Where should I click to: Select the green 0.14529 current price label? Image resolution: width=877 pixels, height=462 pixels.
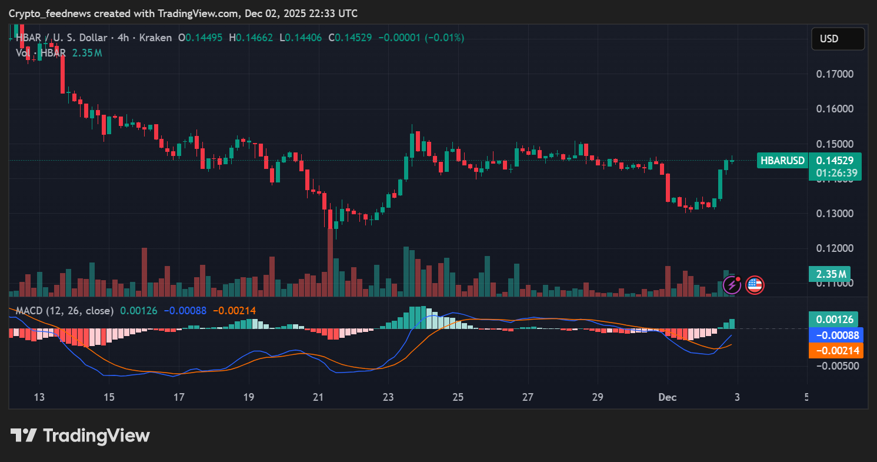click(x=835, y=160)
